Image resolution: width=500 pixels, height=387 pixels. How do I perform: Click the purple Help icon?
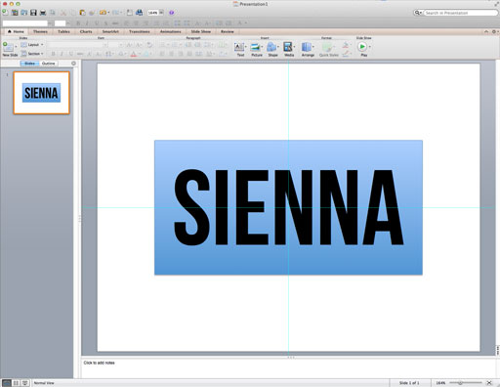coord(172,13)
